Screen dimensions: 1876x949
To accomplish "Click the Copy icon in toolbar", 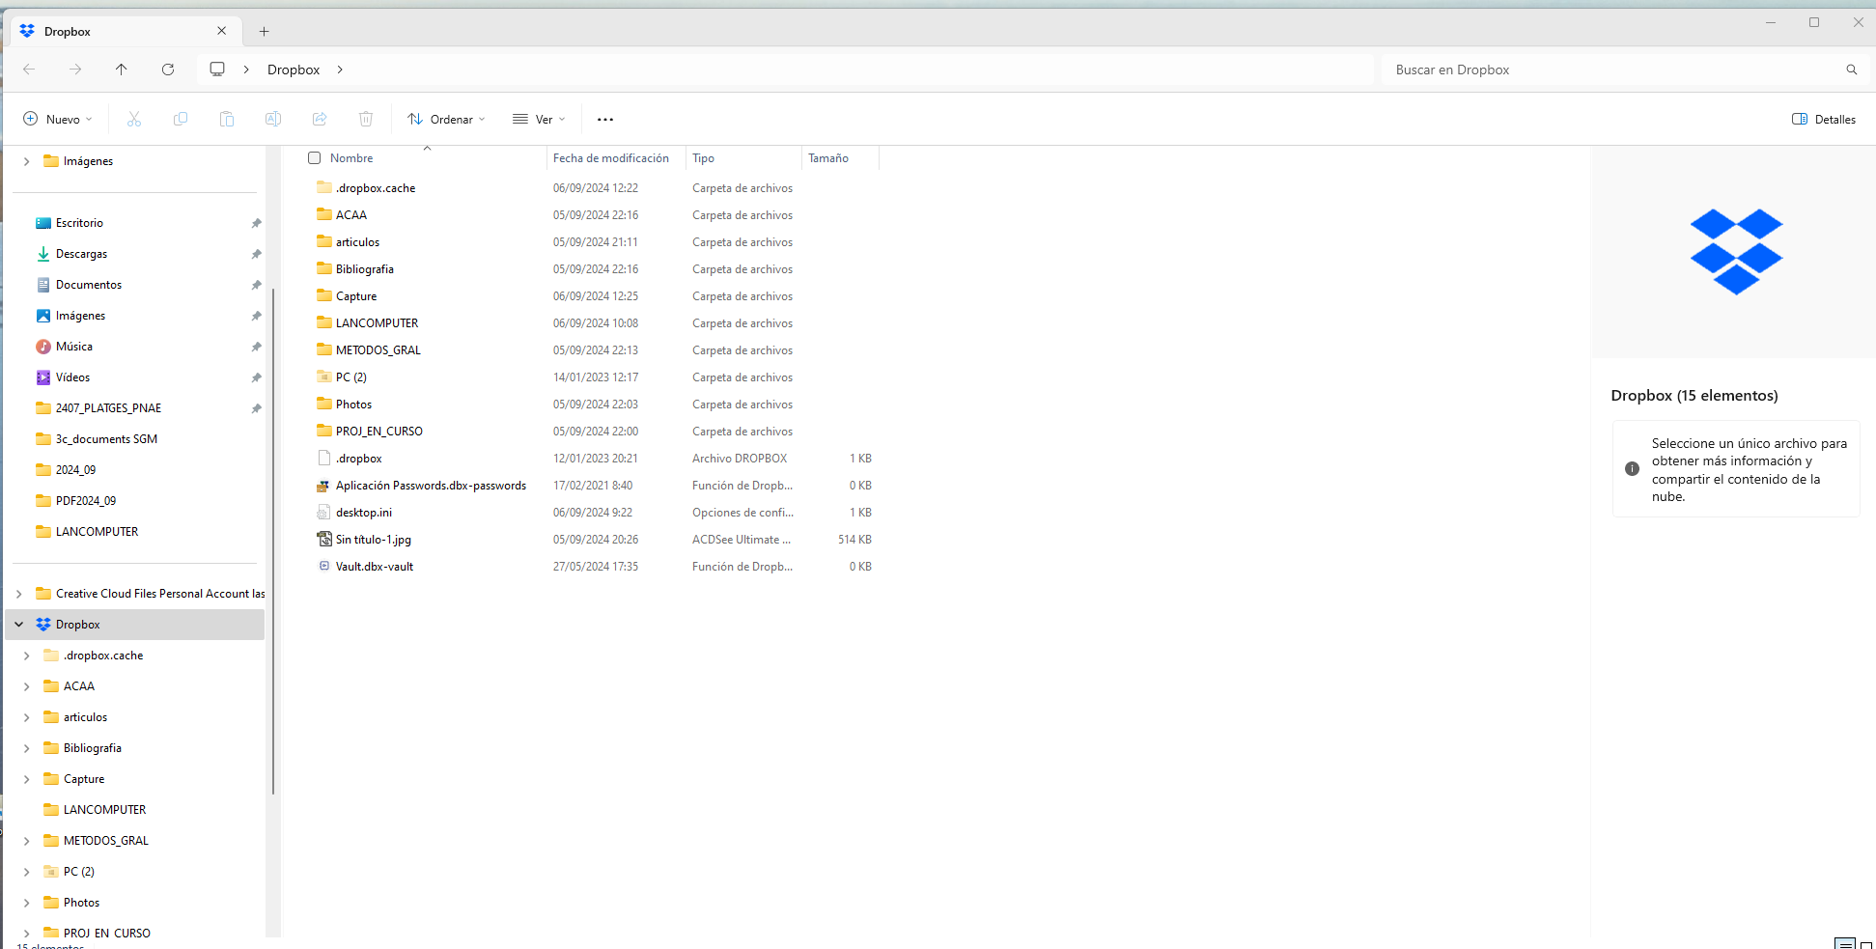I will (x=181, y=119).
